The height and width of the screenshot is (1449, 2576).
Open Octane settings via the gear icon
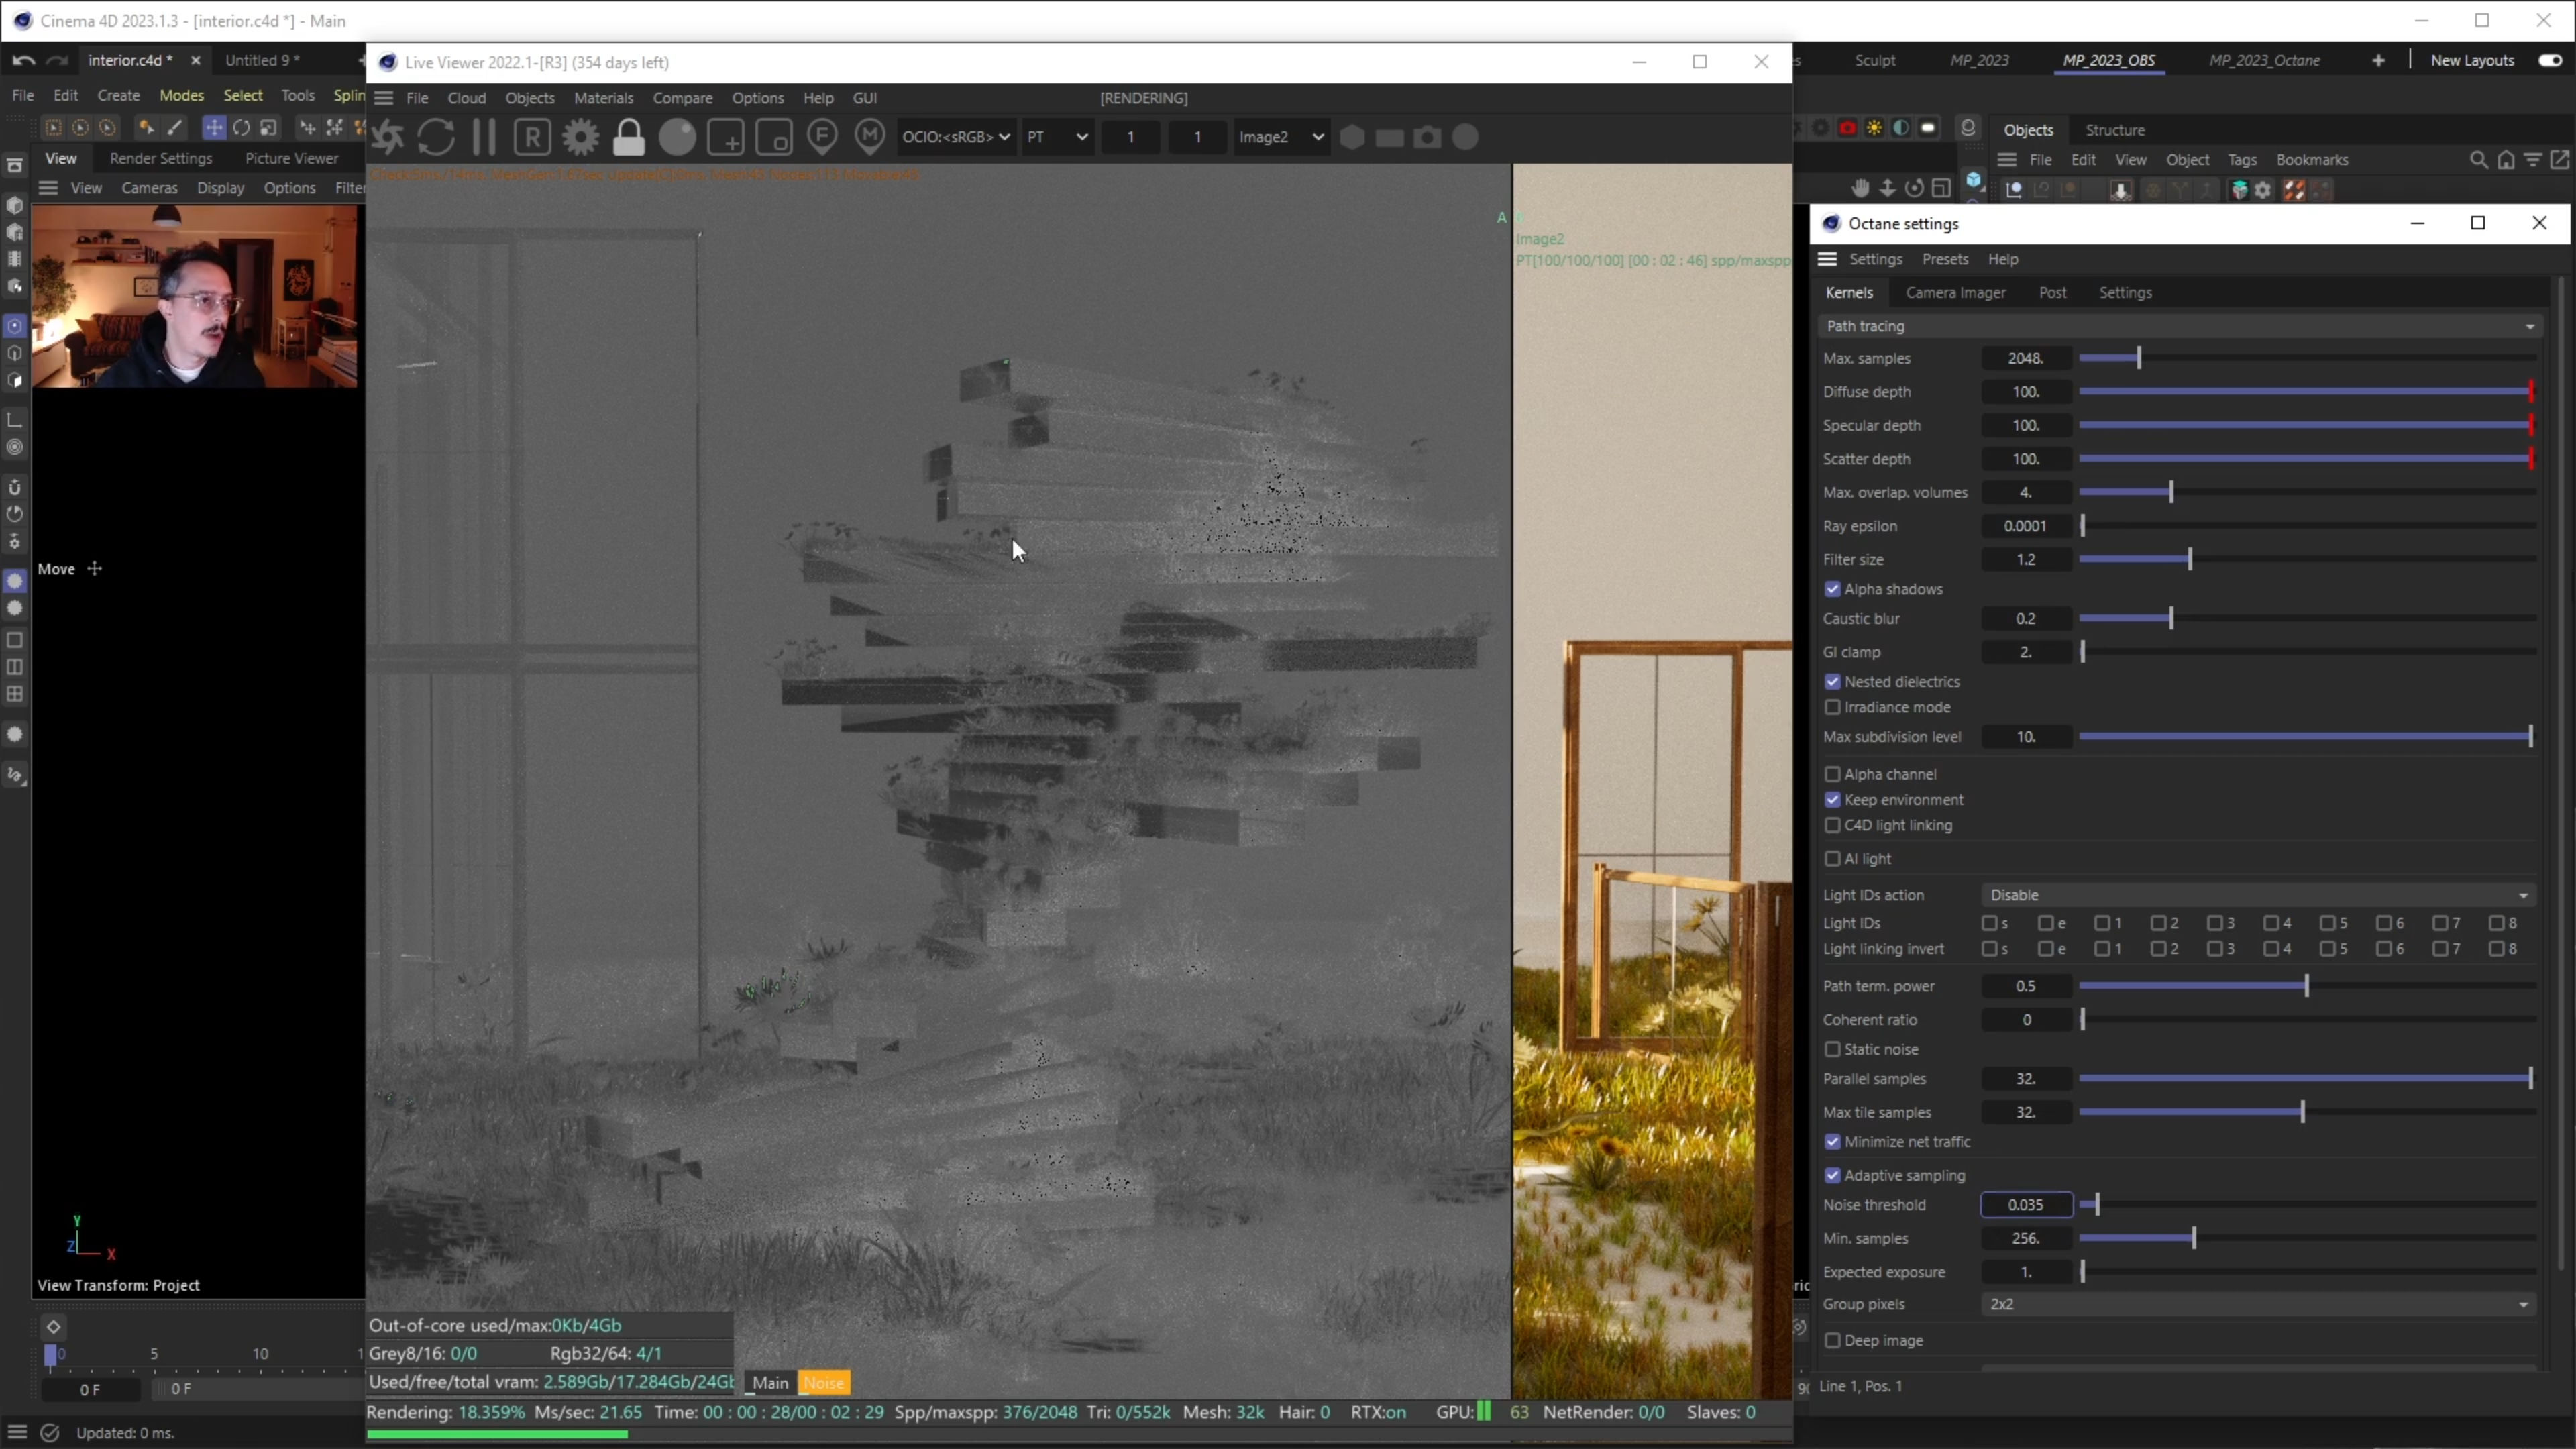(x=580, y=137)
